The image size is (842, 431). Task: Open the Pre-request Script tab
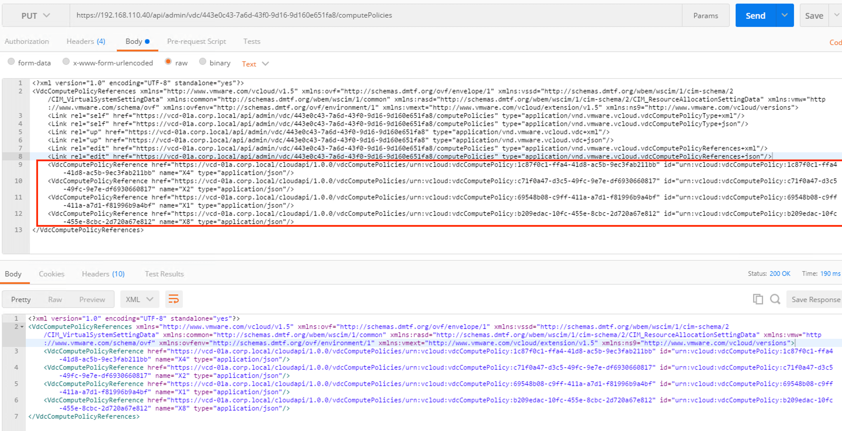point(196,41)
